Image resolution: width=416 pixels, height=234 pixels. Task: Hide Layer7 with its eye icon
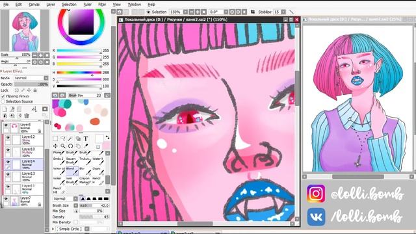pos(6,199)
